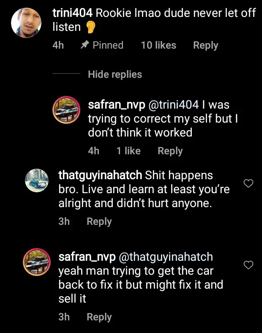Reply to trini404's pinned comment

[205, 45]
